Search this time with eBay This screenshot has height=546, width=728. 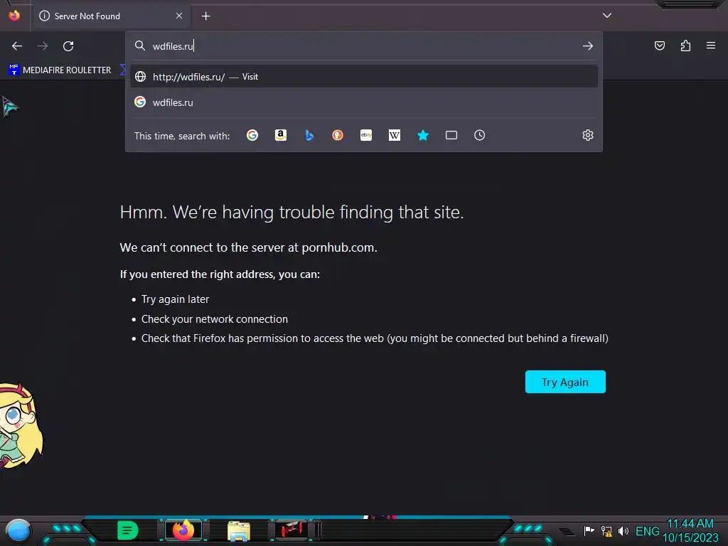click(366, 135)
